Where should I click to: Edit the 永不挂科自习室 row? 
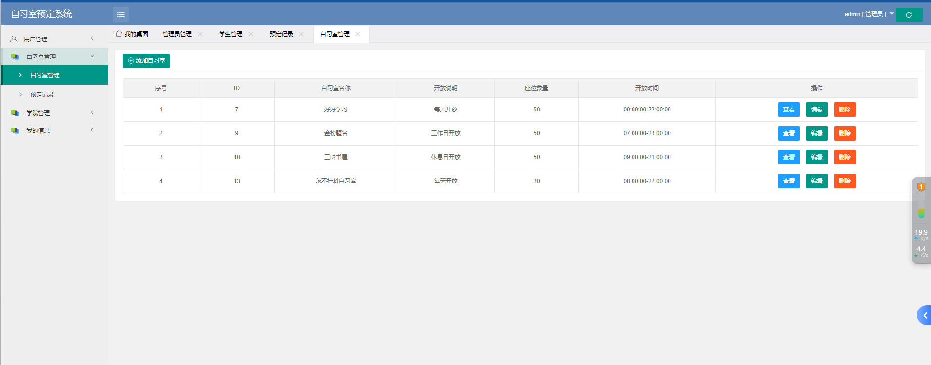pyautogui.click(x=817, y=181)
